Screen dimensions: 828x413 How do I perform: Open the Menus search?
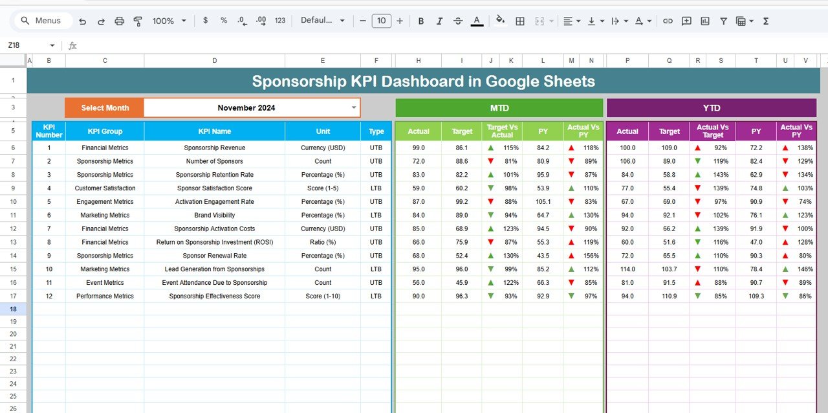coord(42,20)
